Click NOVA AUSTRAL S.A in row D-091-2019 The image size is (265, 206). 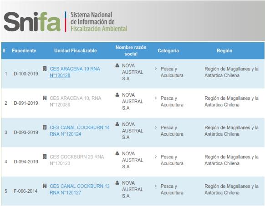[x=132, y=101]
